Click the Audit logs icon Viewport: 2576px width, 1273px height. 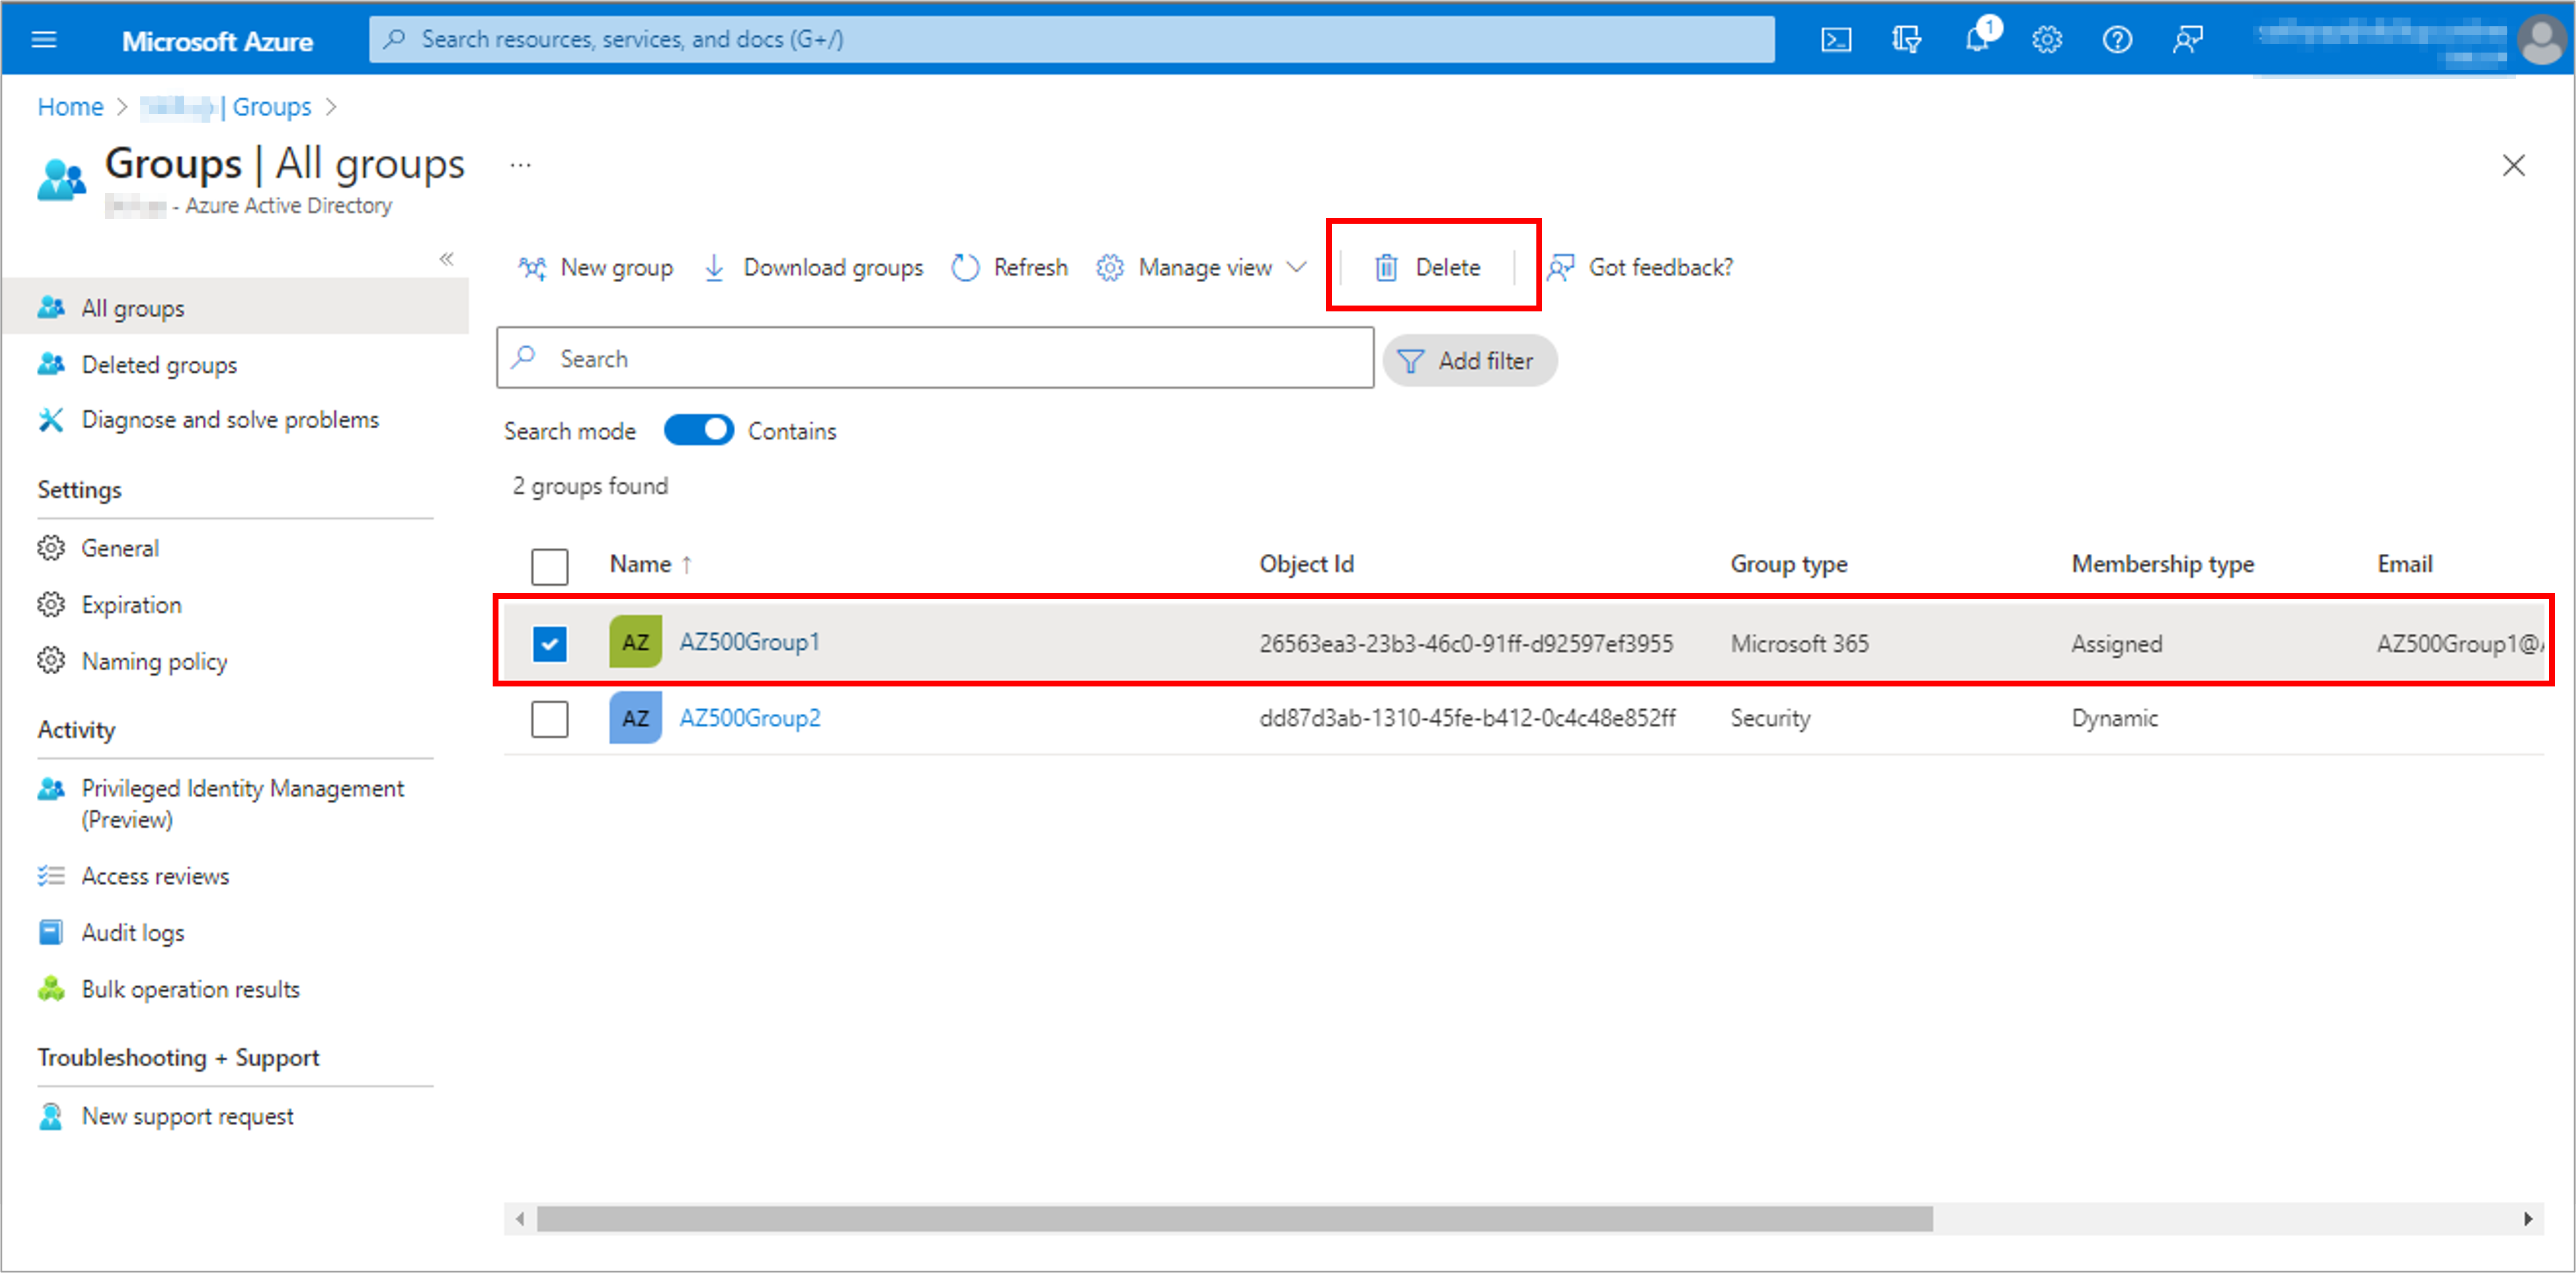pyautogui.click(x=51, y=932)
